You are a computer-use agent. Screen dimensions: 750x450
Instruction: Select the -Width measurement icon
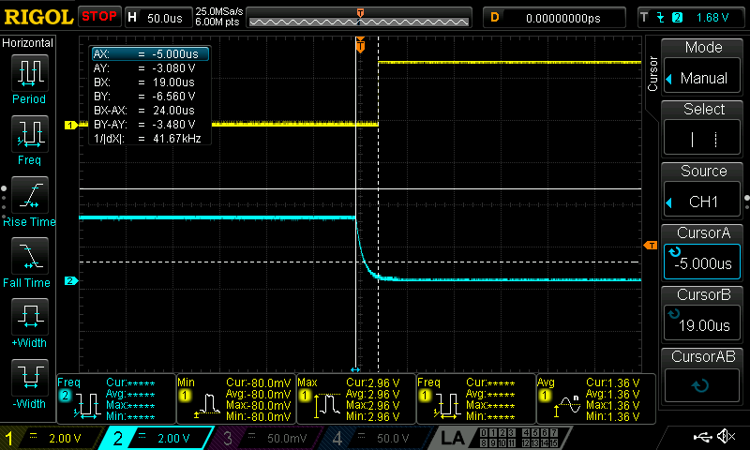[x=29, y=383]
